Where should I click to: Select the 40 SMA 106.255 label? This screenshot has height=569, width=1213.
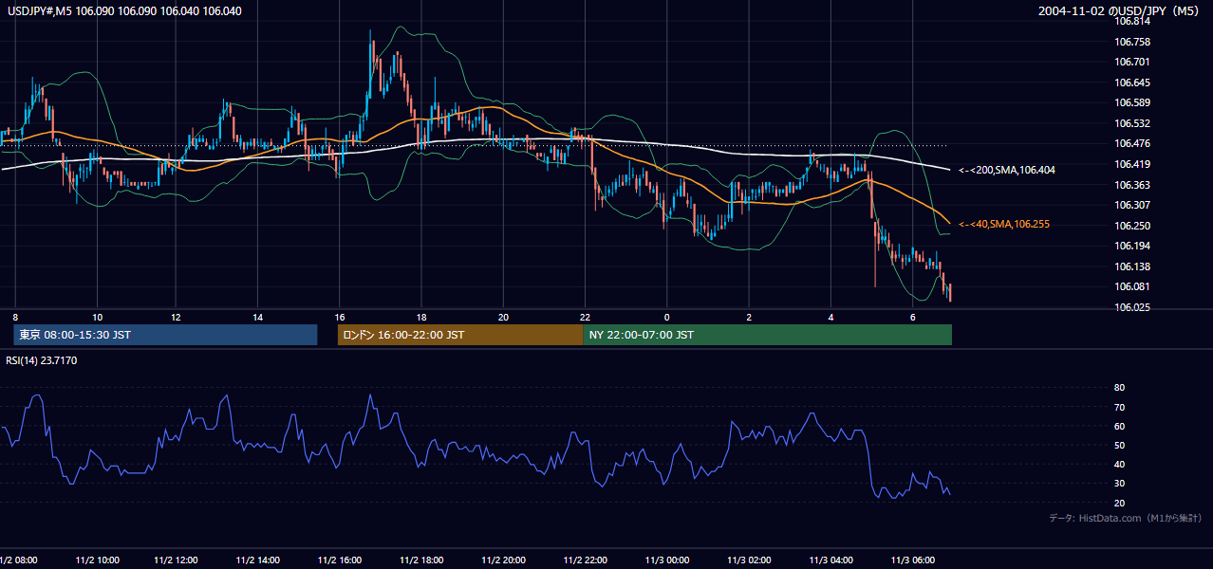click(1004, 224)
